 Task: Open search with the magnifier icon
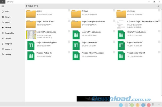coord(158,6)
